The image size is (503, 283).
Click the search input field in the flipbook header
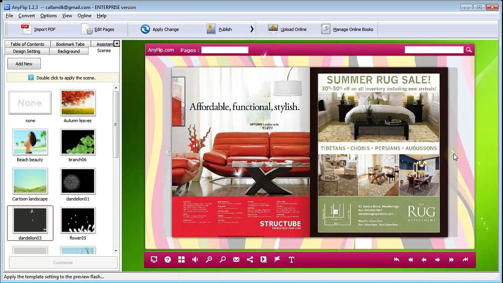click(434, 50)
